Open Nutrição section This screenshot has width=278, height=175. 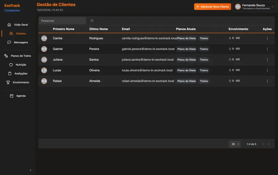(18, 65)
